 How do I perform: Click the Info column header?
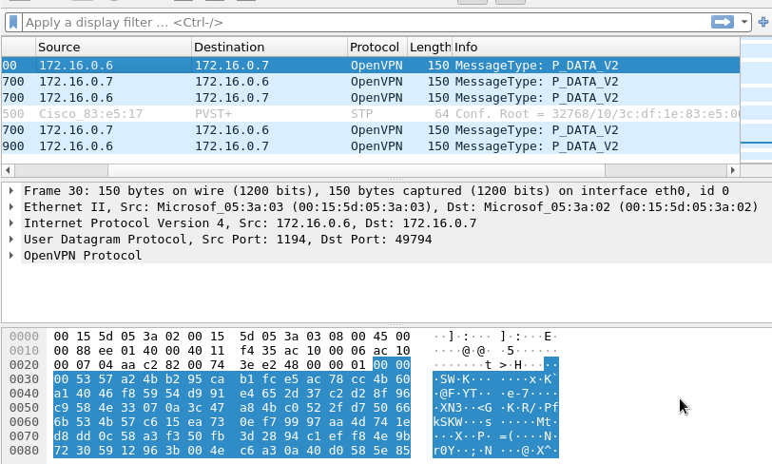[594, 47]
